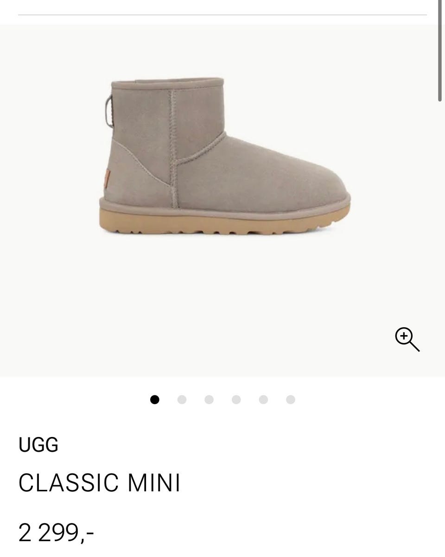
Task: View the last image via sixth dot
Action: coord(291,399)
